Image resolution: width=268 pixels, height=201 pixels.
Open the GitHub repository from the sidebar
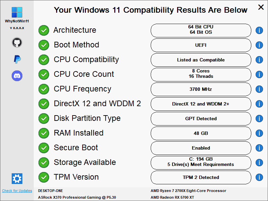(17, 42)
